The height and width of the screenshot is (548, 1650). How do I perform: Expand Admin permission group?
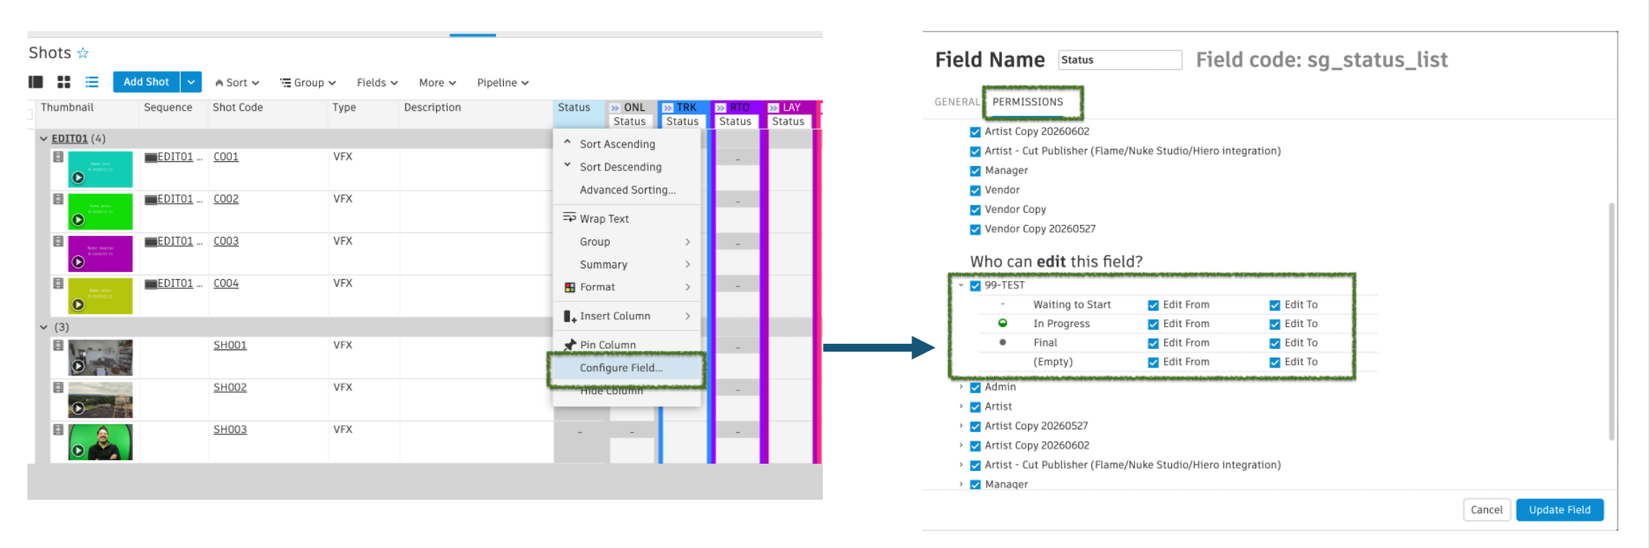961,387
